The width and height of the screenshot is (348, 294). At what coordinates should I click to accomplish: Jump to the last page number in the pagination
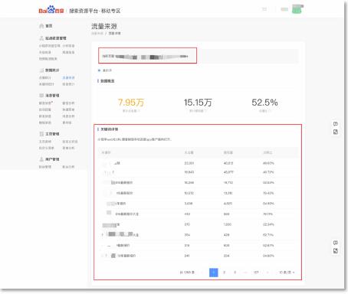256,273
